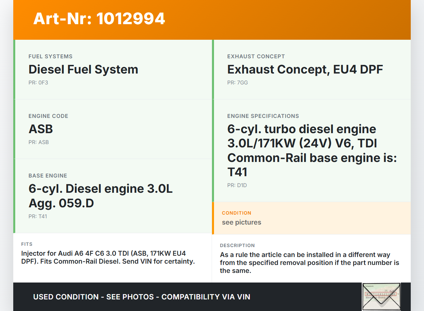Click the PR: T41 code
424x311 pixels.
pos(38,216)
